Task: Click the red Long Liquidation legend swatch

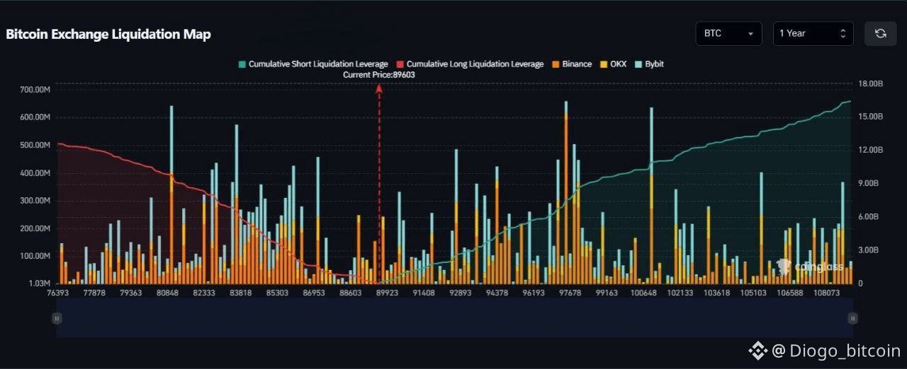Action: click(x=400, y=64)
